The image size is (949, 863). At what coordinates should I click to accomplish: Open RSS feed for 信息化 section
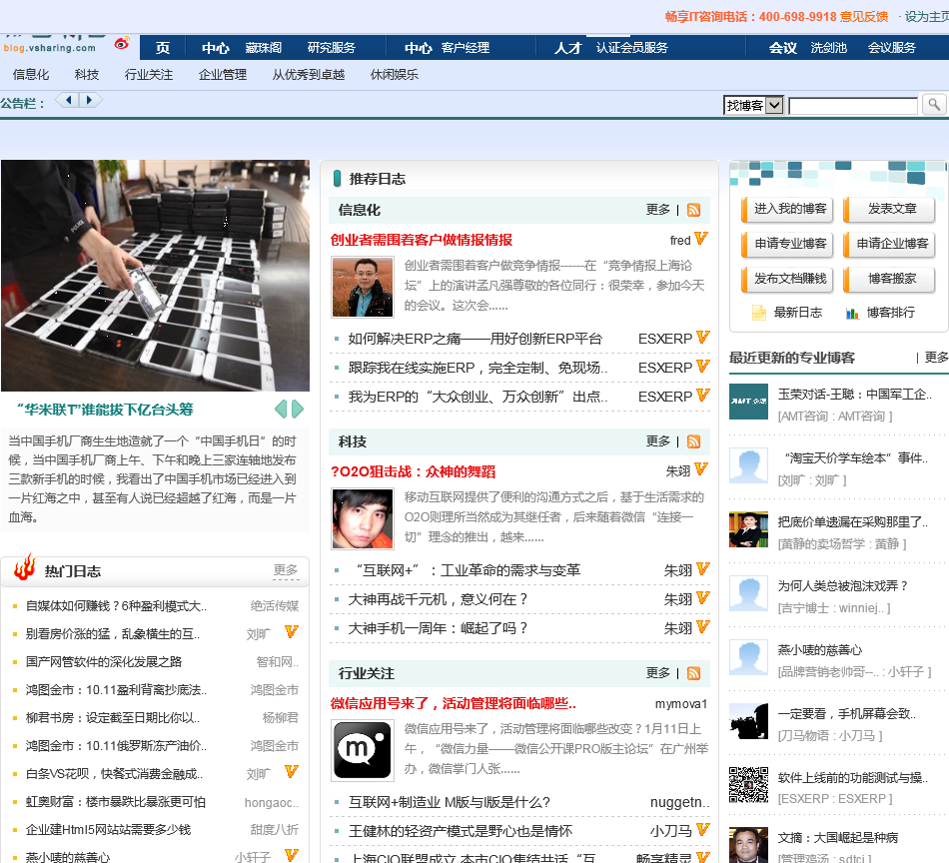click(693, 210)
